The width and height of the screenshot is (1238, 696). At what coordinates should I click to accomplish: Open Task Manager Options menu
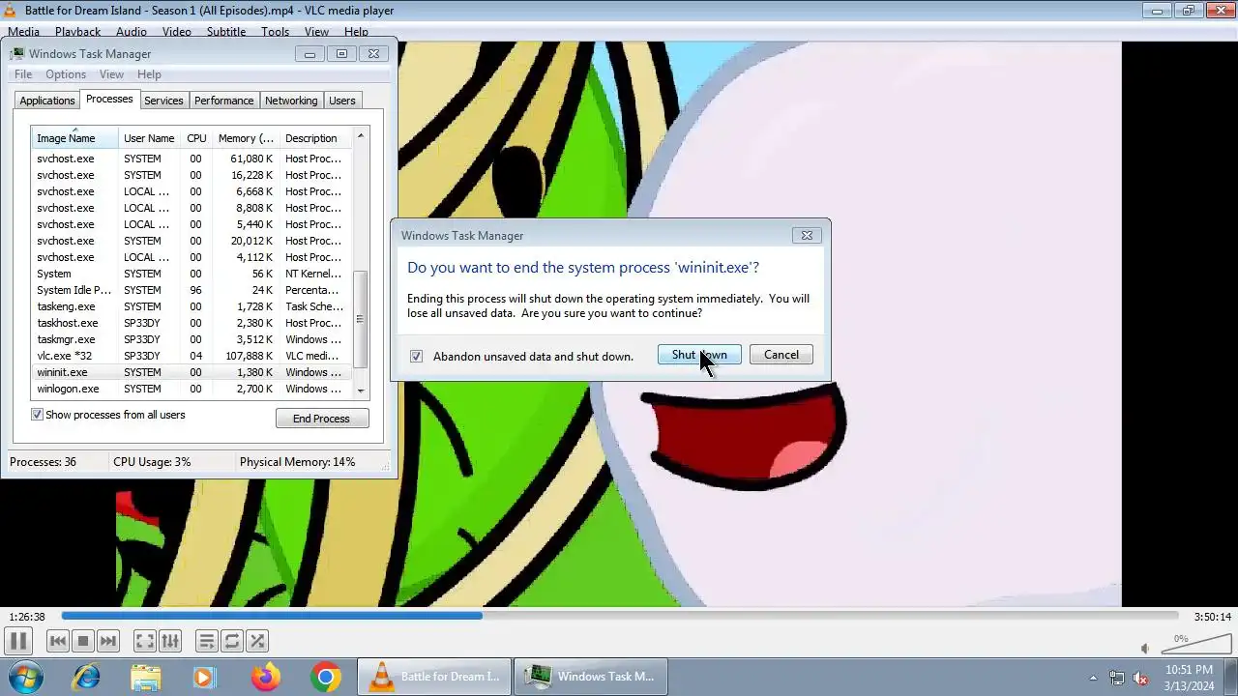(x=66, y=74)
